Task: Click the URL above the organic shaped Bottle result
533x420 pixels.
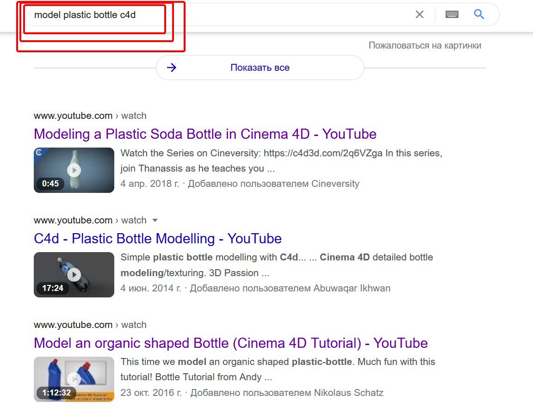Action: [90, 325]
